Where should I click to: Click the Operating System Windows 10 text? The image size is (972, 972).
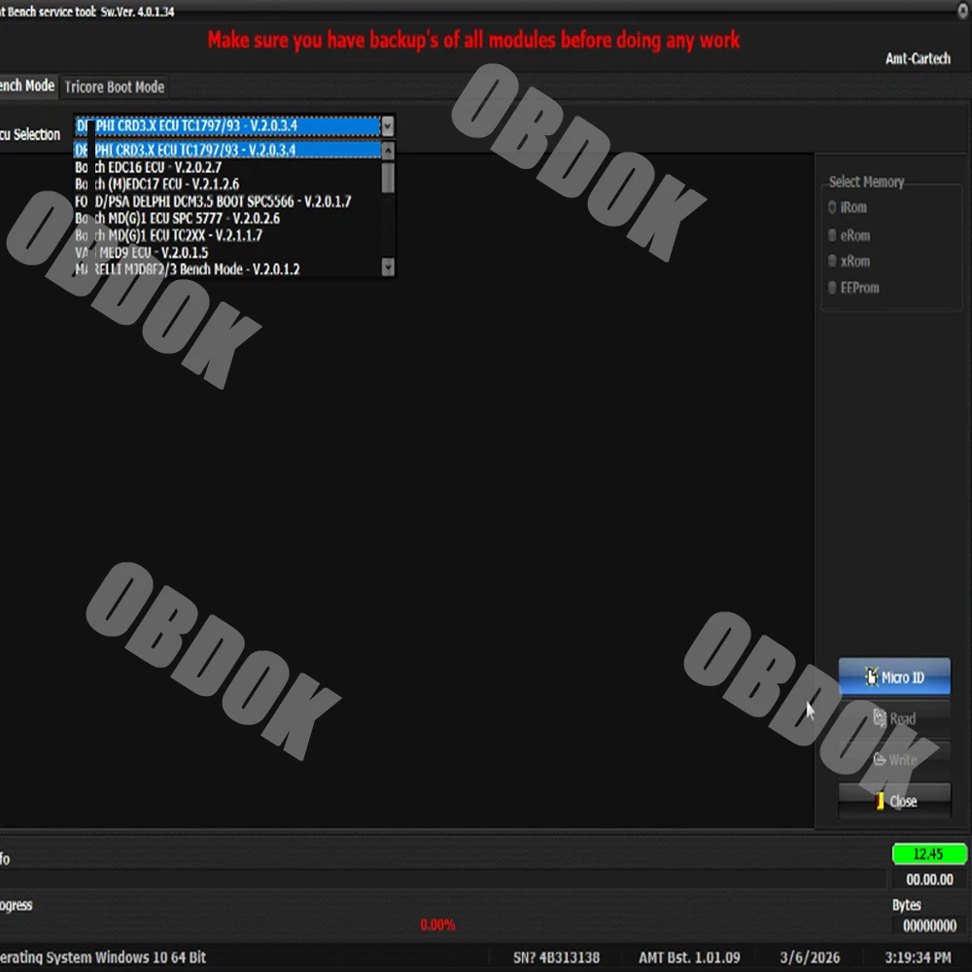click(x=103, y=957)
